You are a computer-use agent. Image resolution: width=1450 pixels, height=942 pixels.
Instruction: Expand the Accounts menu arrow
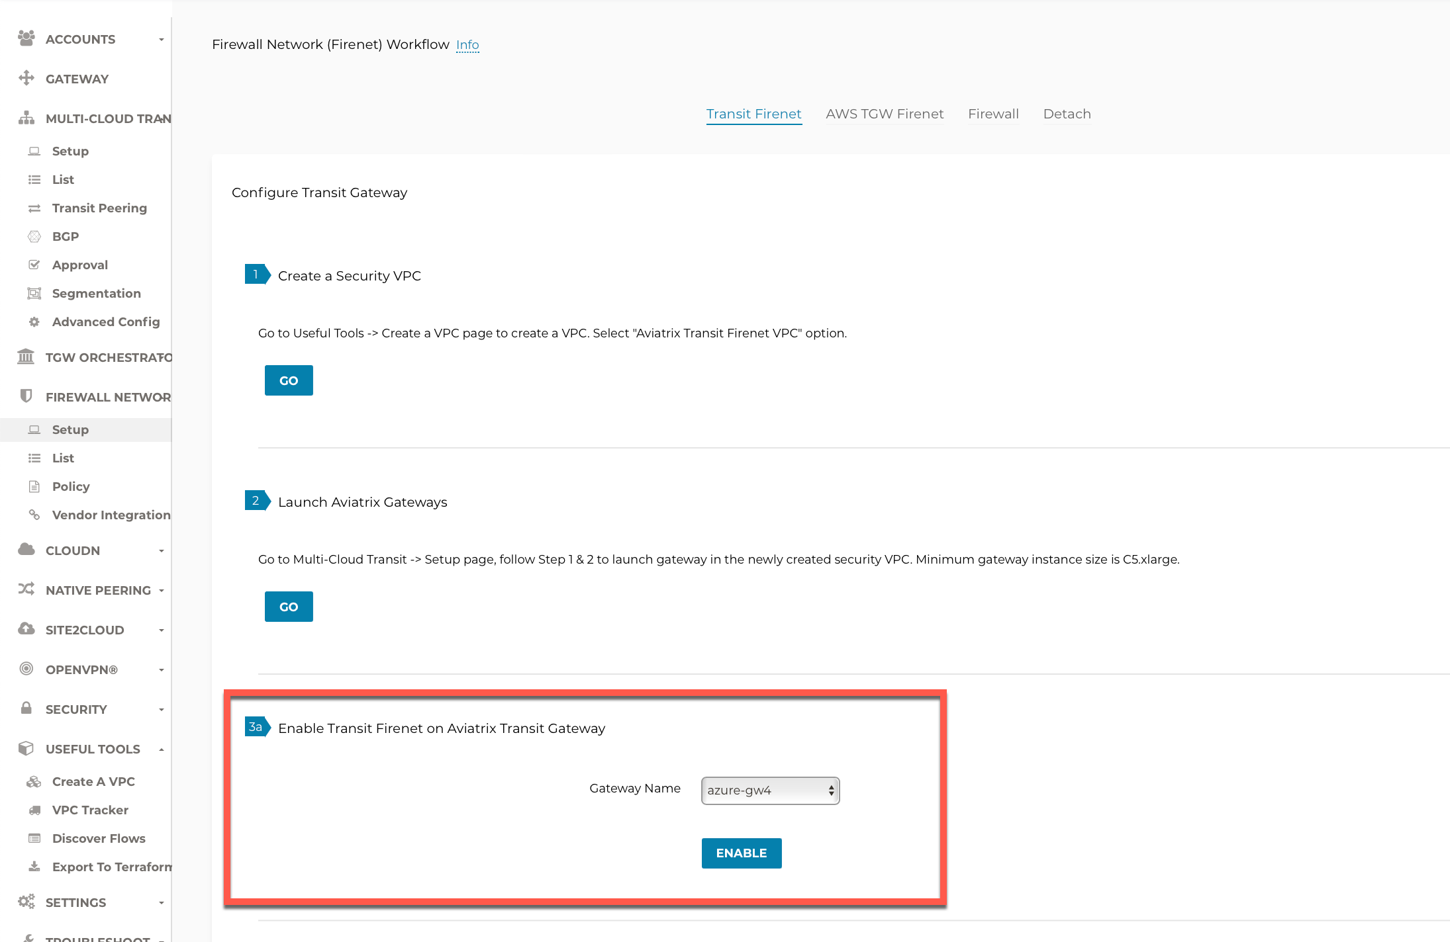[162, 40]
